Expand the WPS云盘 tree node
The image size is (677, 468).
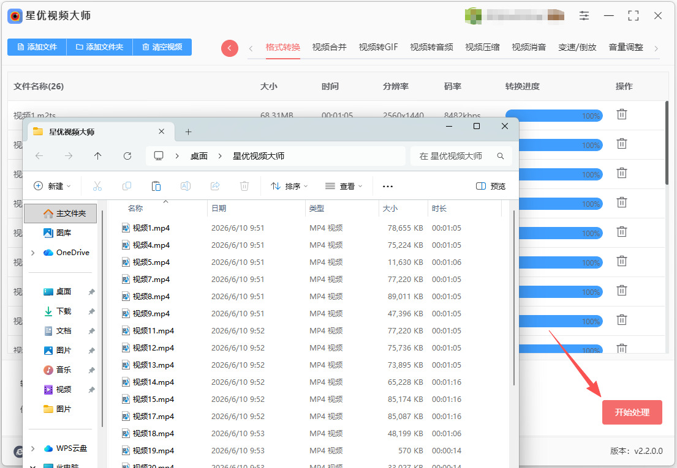(33, 448)
